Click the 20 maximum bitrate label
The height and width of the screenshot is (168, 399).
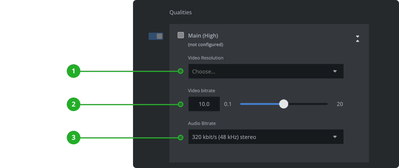pos(340,104)
